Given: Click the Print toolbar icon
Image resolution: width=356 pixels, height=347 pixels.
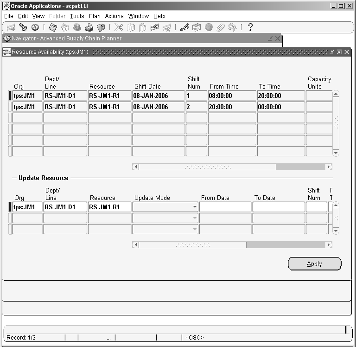Looking at the screenshot, I should [89, 27].
